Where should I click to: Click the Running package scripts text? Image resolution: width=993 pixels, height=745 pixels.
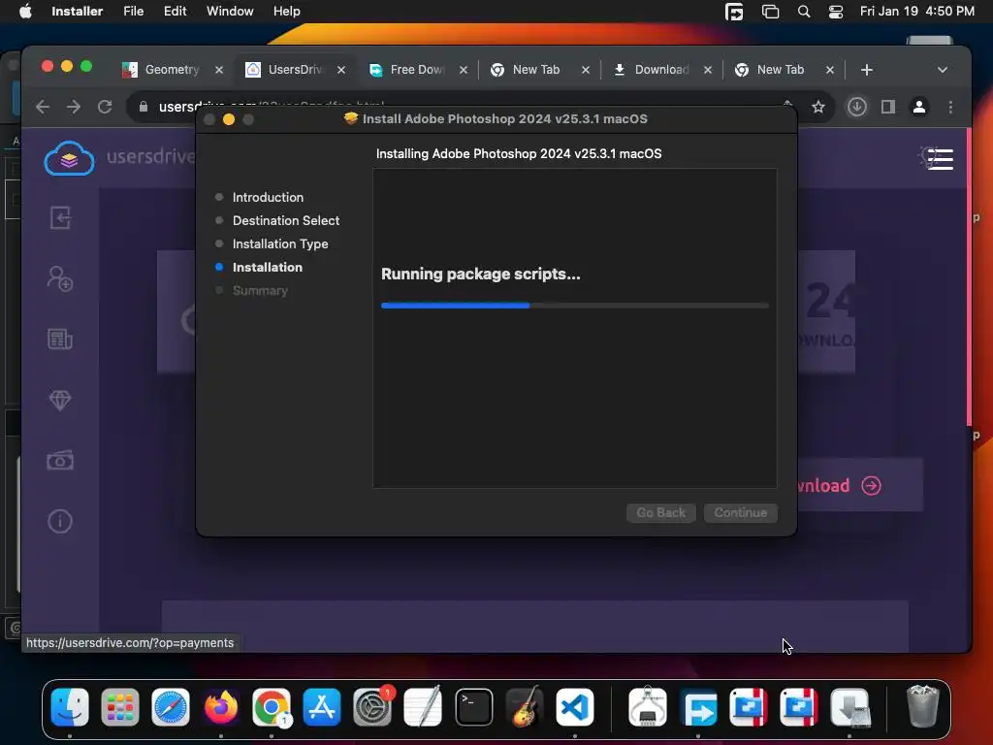pos(481,274)
